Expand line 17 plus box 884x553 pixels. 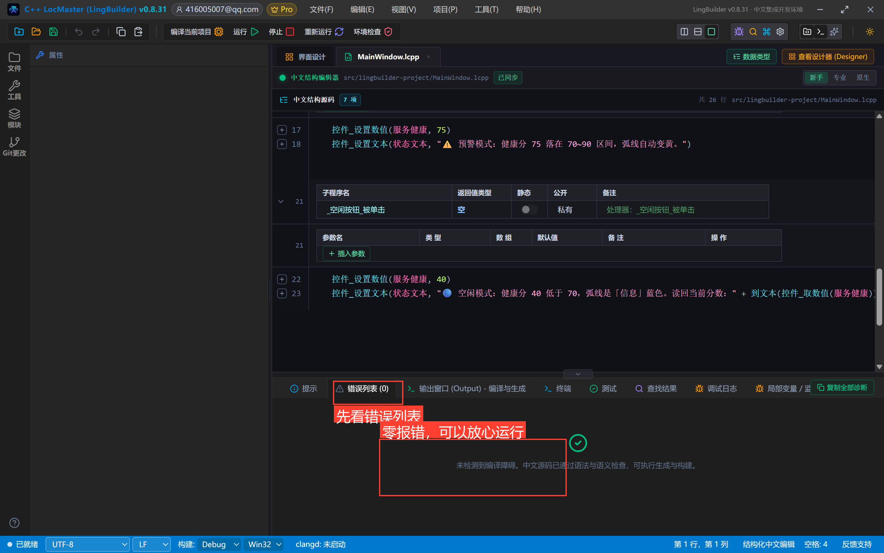click(x=282, y=130)
